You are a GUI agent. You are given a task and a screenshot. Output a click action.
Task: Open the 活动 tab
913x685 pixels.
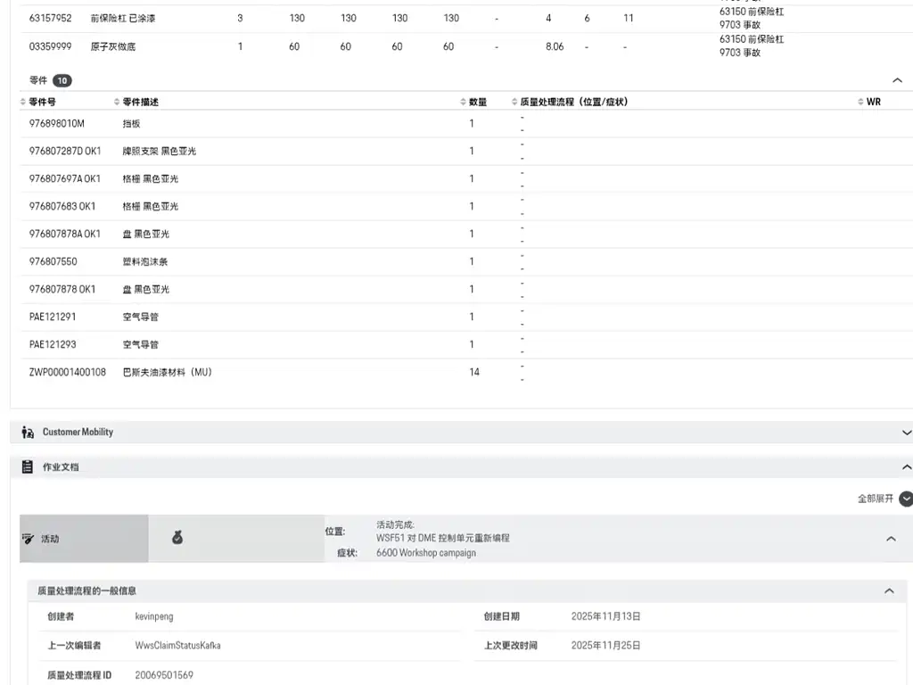coord(84,539)
